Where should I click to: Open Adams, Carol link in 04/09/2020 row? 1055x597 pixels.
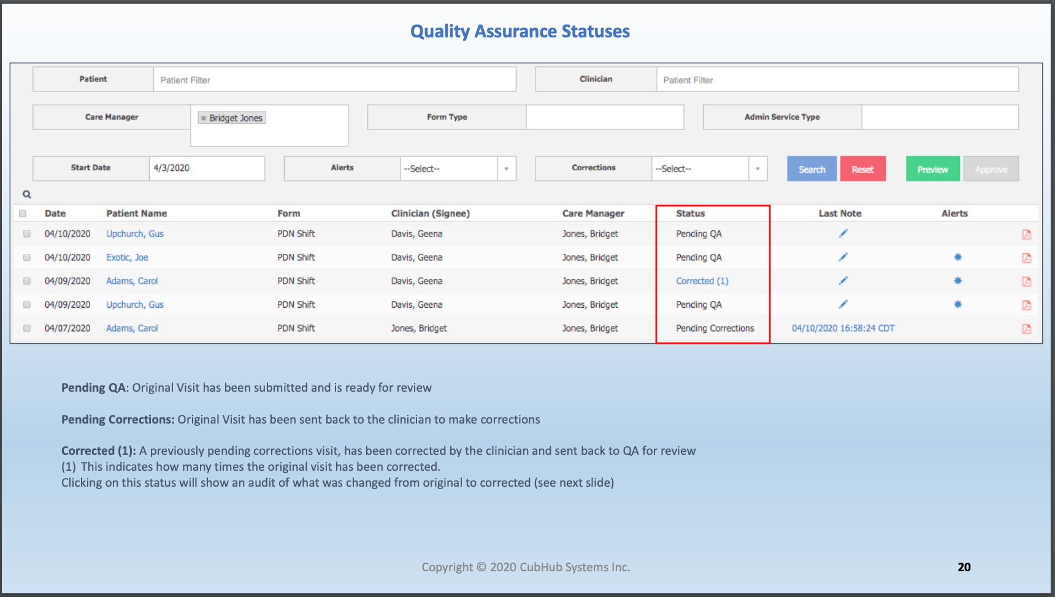[x=132, y=281]
